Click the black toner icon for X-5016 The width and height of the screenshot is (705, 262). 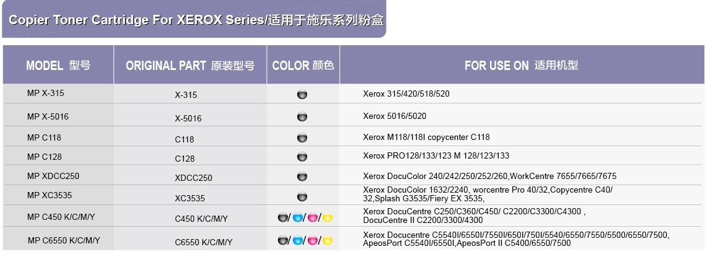click(302, 117)
